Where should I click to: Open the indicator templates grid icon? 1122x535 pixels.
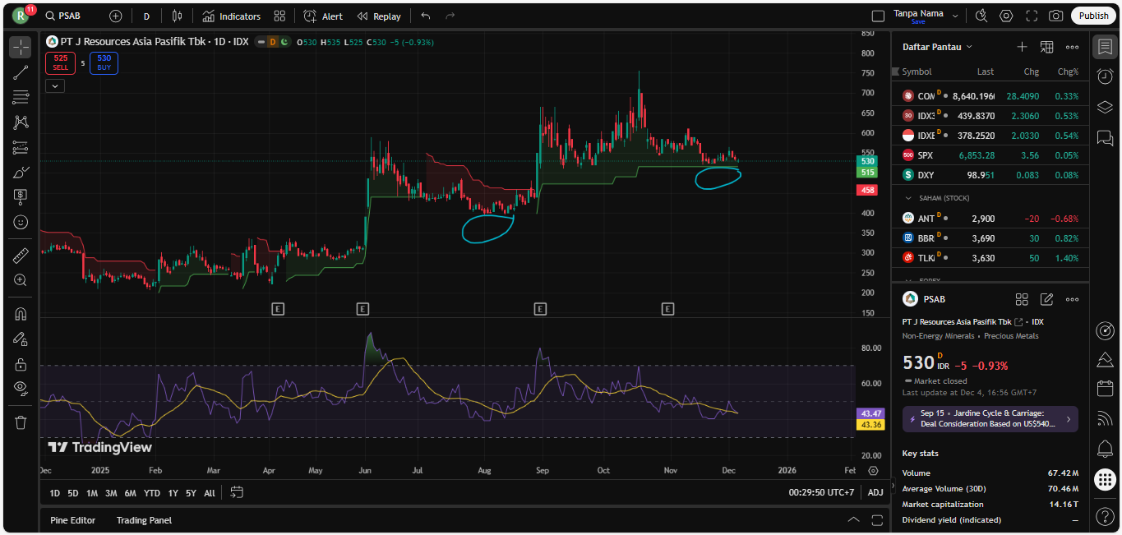279,16
